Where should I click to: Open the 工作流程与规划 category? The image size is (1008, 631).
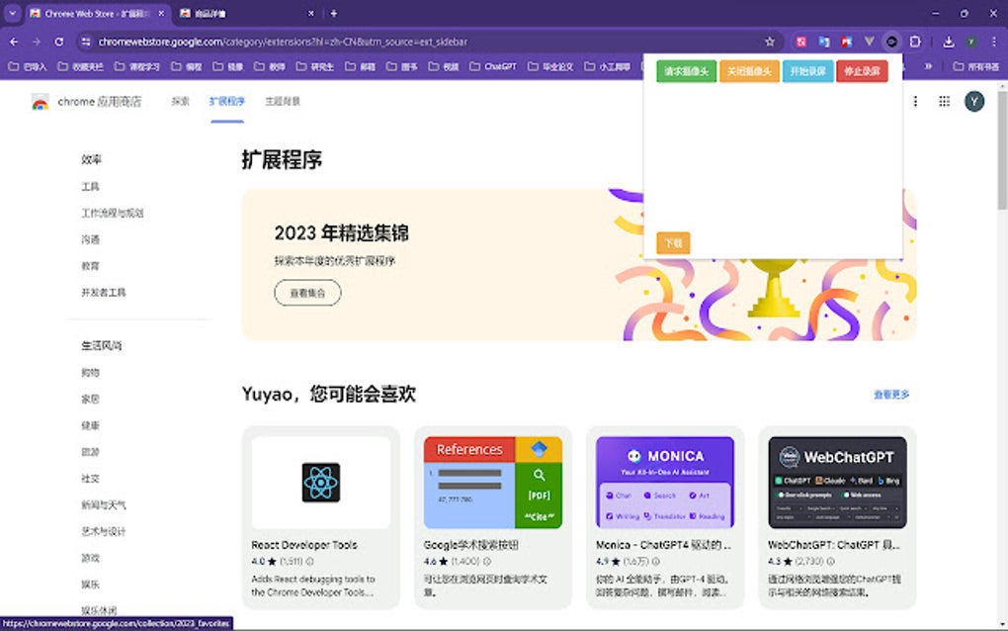point(113,213)
